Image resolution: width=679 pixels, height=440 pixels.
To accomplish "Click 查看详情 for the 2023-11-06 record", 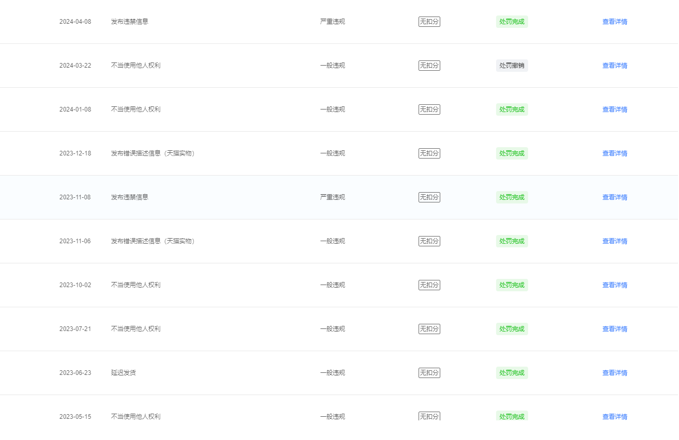I will 614,241.
